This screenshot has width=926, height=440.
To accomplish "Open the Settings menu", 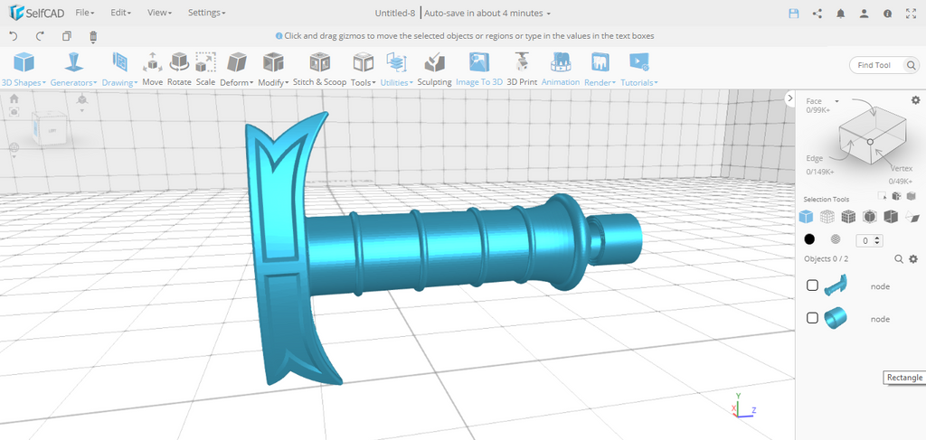I will coord(207,13).
